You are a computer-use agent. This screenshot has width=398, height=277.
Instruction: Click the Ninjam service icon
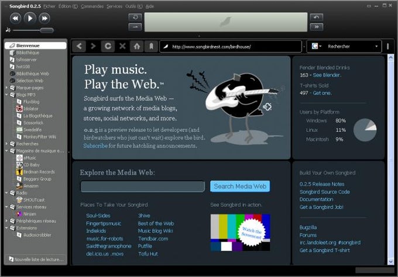point(19,214)
